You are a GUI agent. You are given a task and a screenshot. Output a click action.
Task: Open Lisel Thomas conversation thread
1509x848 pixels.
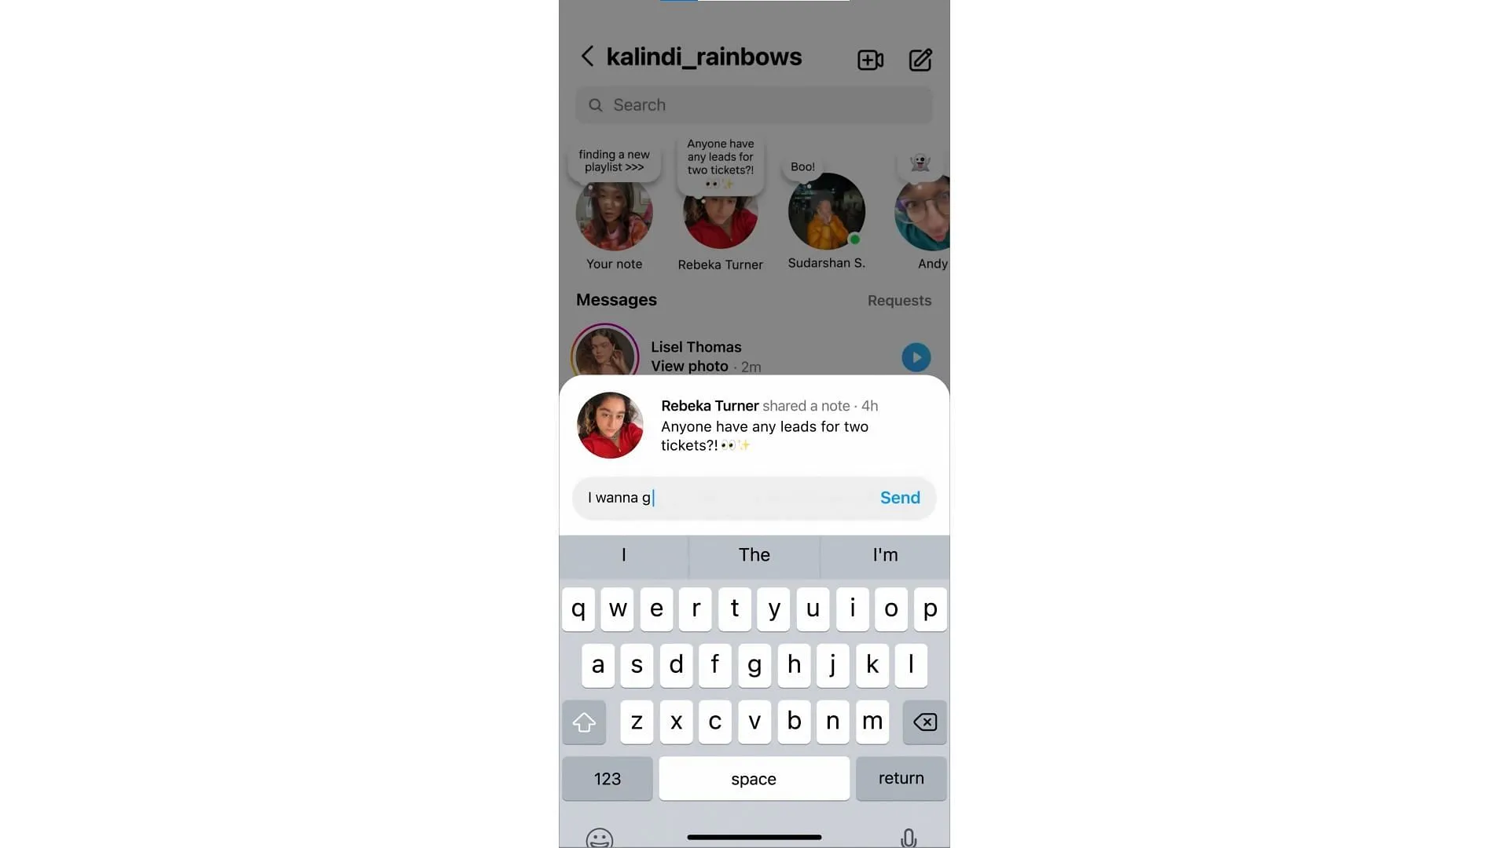(754, 355)
